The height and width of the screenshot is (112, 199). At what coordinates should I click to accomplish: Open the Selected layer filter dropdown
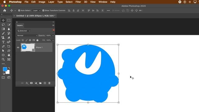point(24,31)
